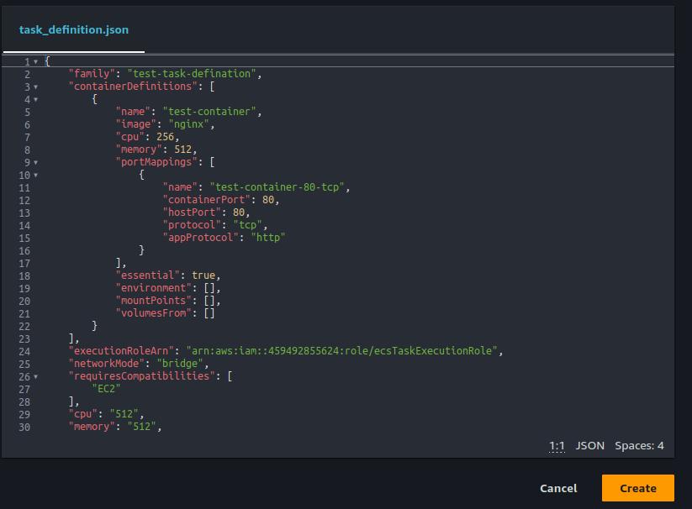
Task: Click the "EC2" compatibility value
Action: (x=107, y=389)
